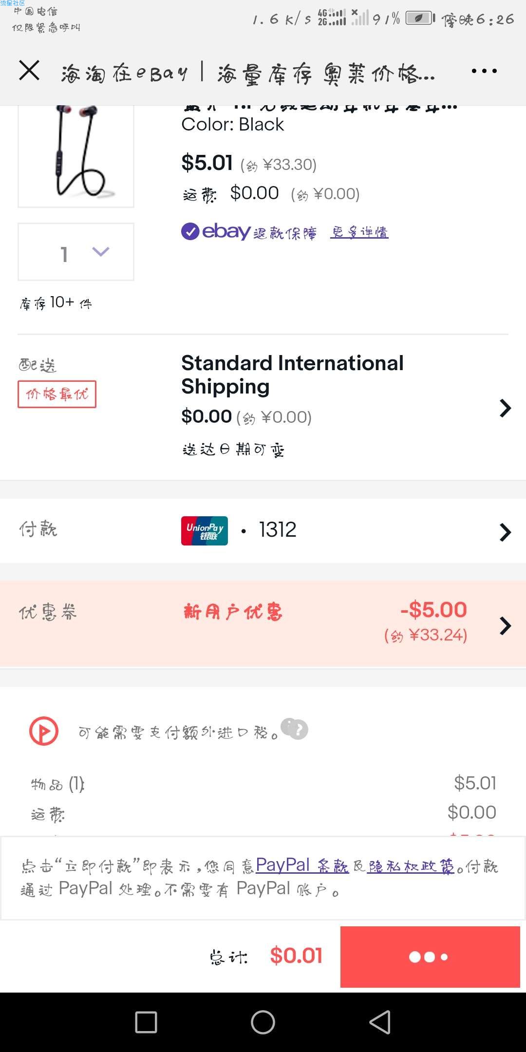Screen dimensions: 526x1052
Task: Close the eBay checkout web page
Action: pyautogui.click(x=29, y=71)
